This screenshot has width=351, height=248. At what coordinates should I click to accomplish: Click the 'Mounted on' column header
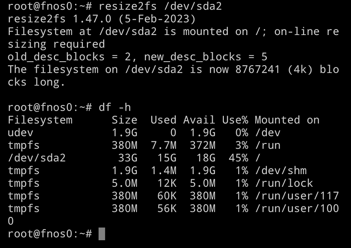(x=287, y=120)
